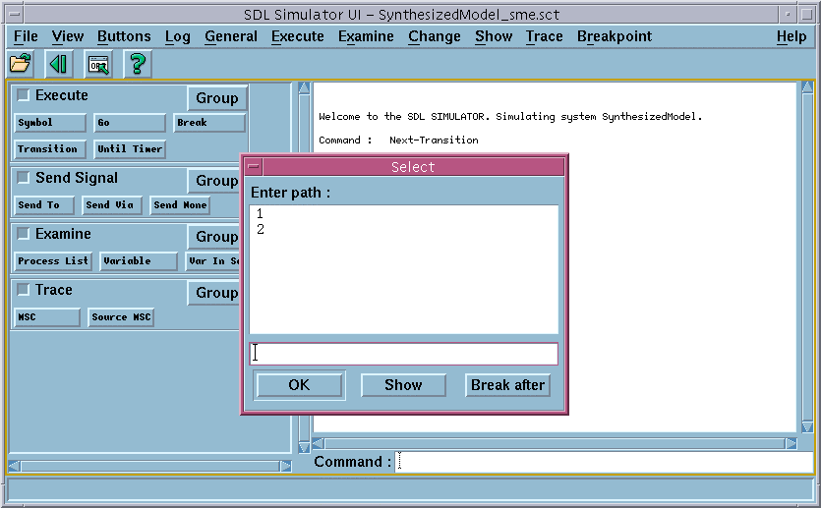The height and width of the screenshot is (508, 821).
Task: Focus the path entry field in Select dialog
Action: [x=404, y=354]
